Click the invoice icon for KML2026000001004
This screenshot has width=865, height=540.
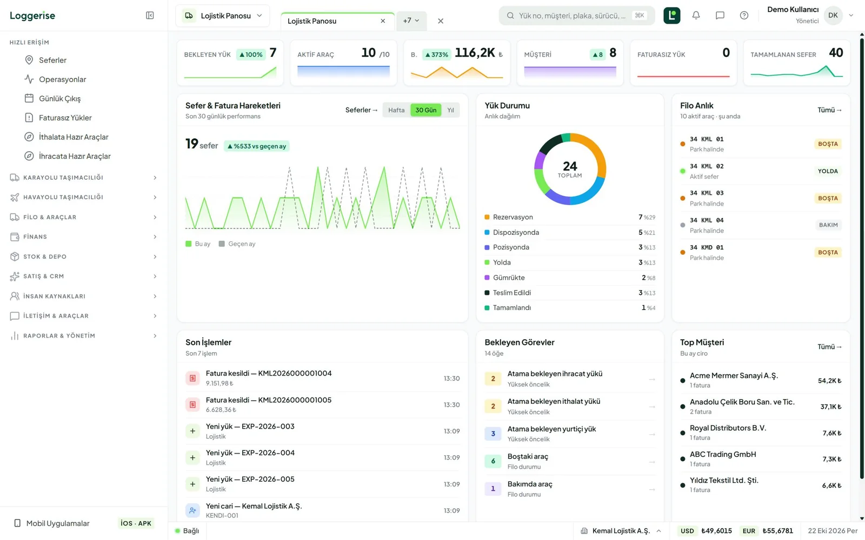tap(192, 379)
